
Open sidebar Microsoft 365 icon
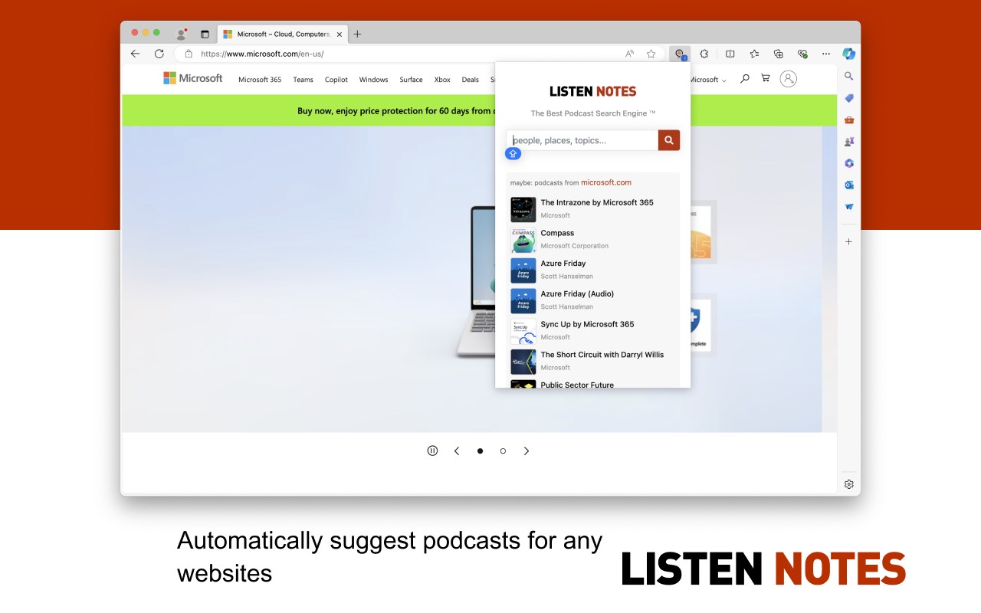(848, 163)
